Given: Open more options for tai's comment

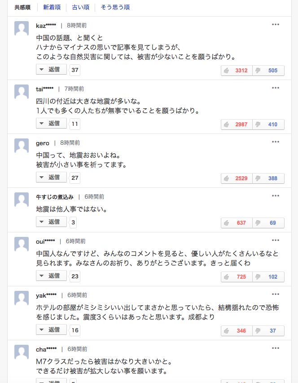Looking at the screenshot, I should [276, 88].
